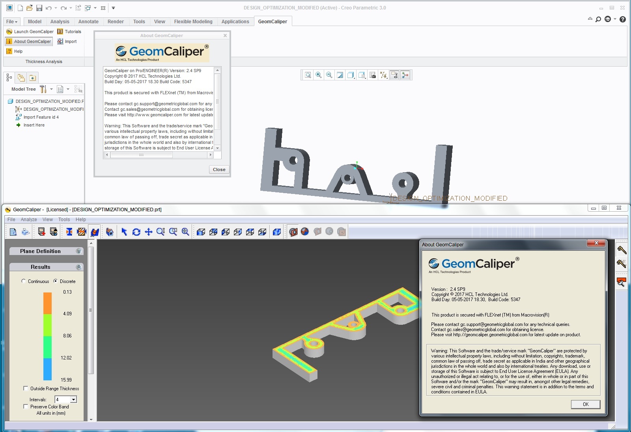631x432 pixels.
Task: Click OK in the GeomCaliper About dialog
Action: pyautogui.click(x=586, y=404)
